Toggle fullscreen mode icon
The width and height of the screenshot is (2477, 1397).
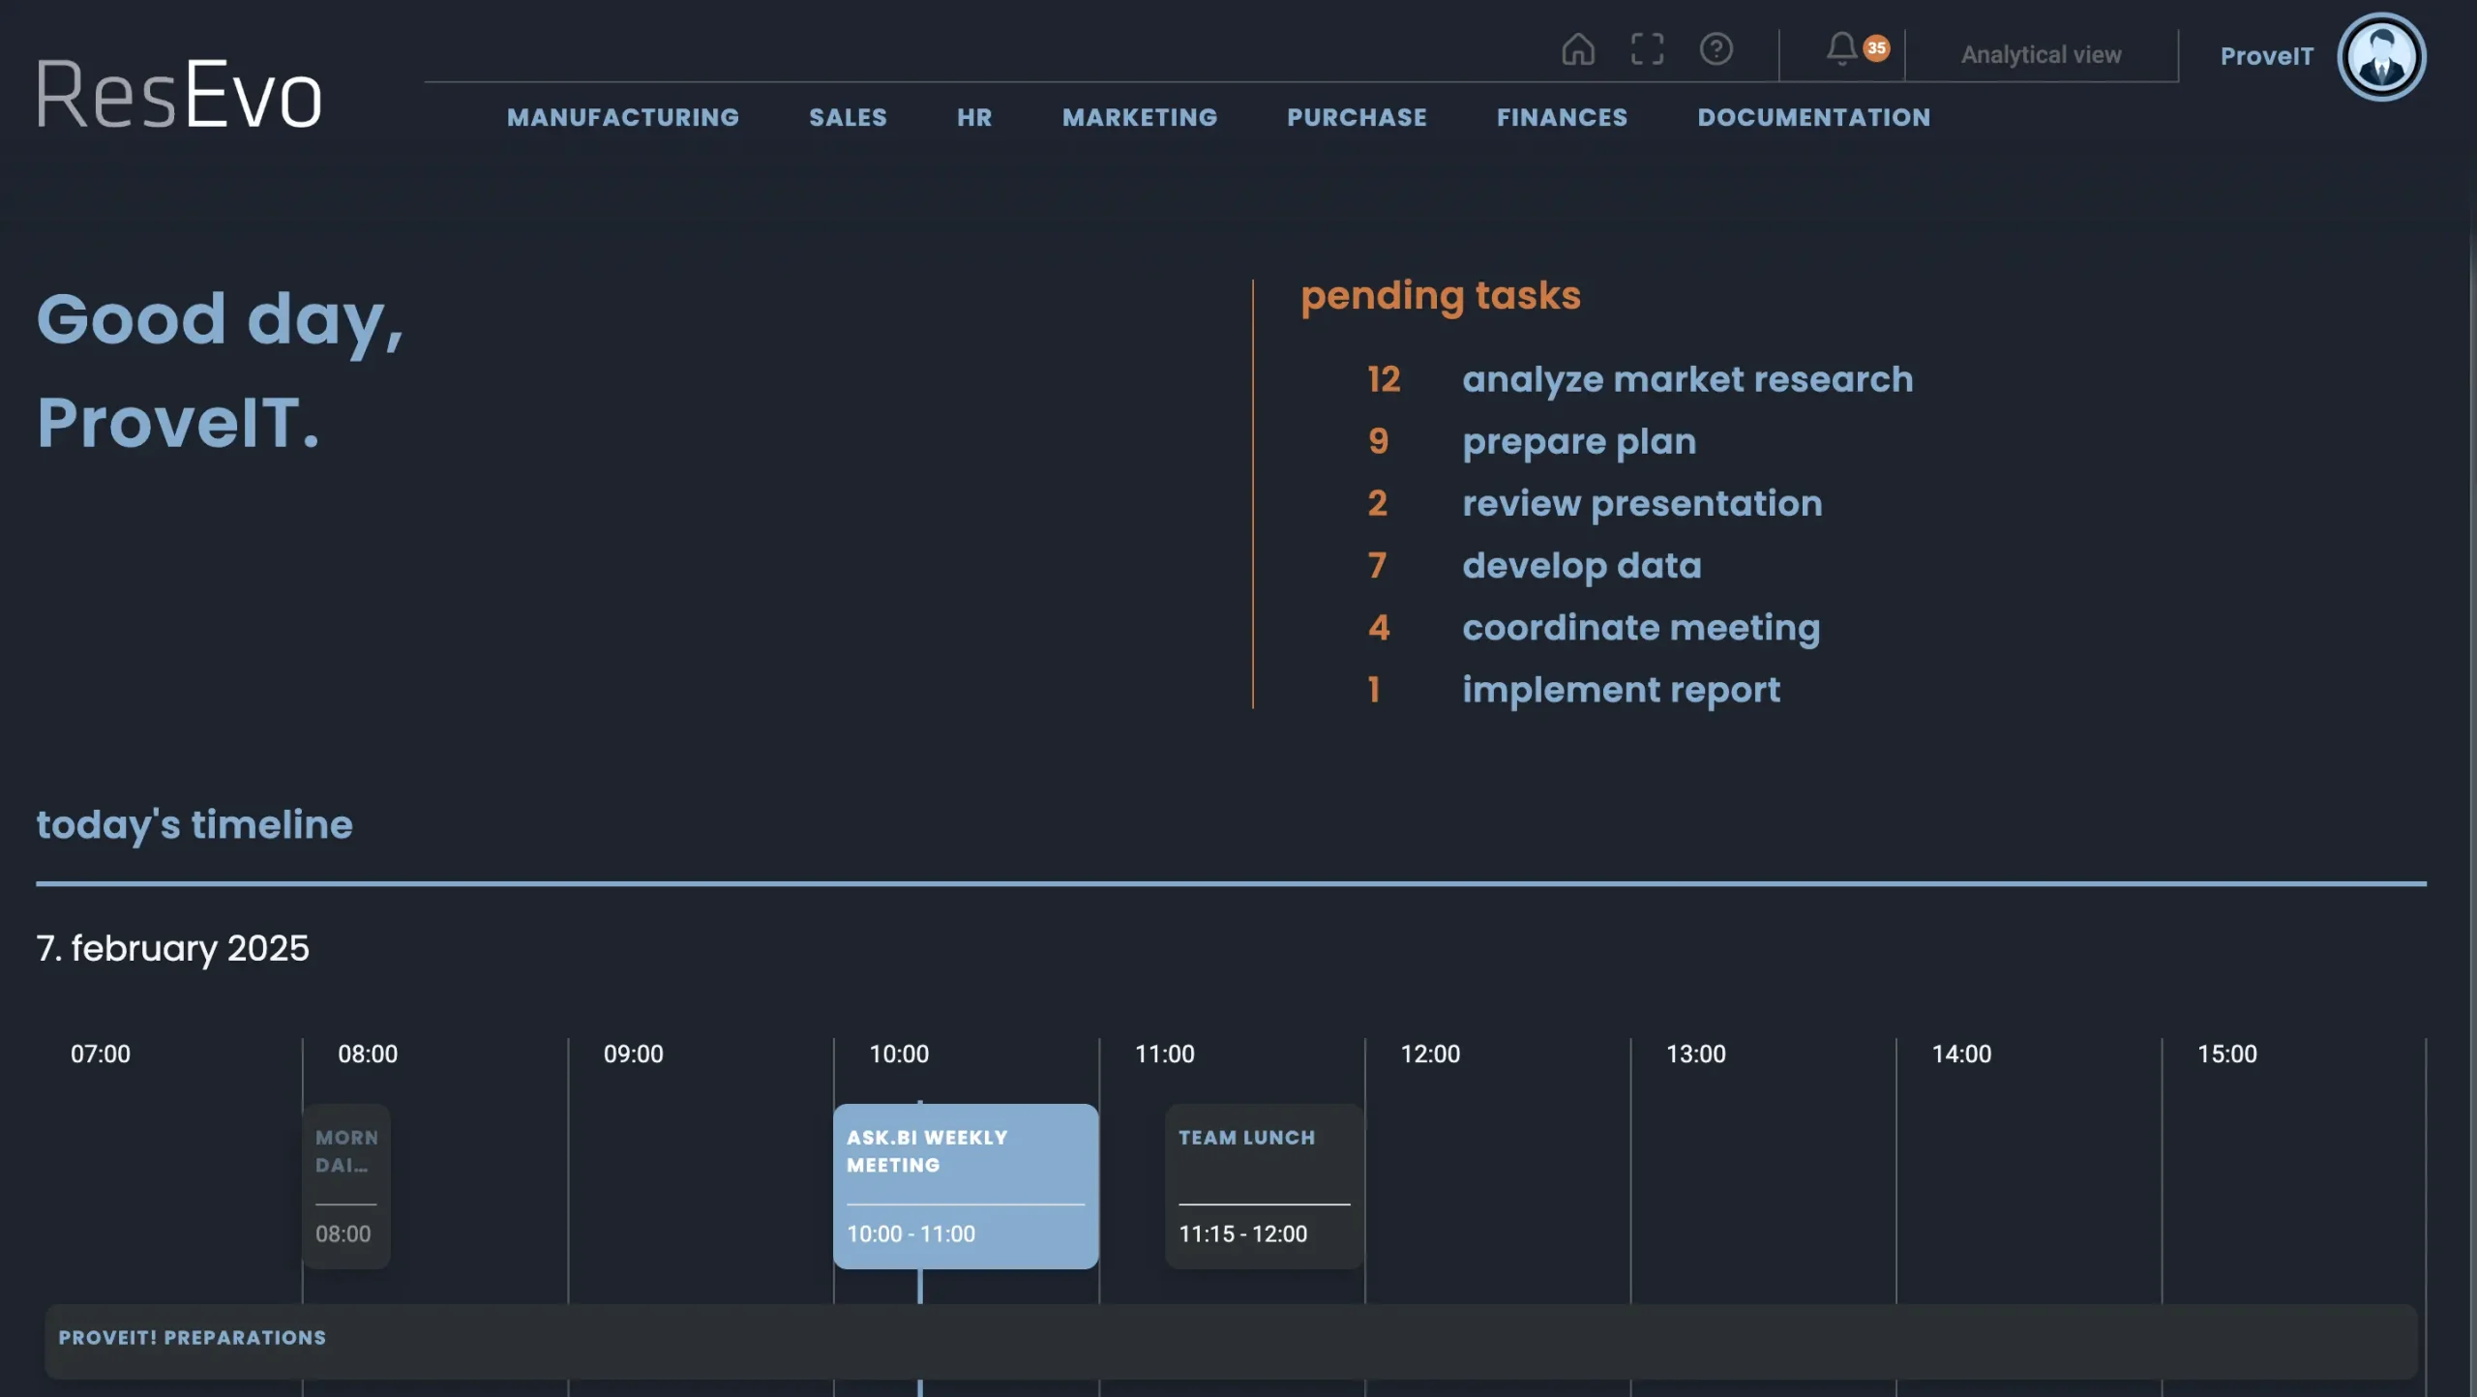(x=1647, y=49)
